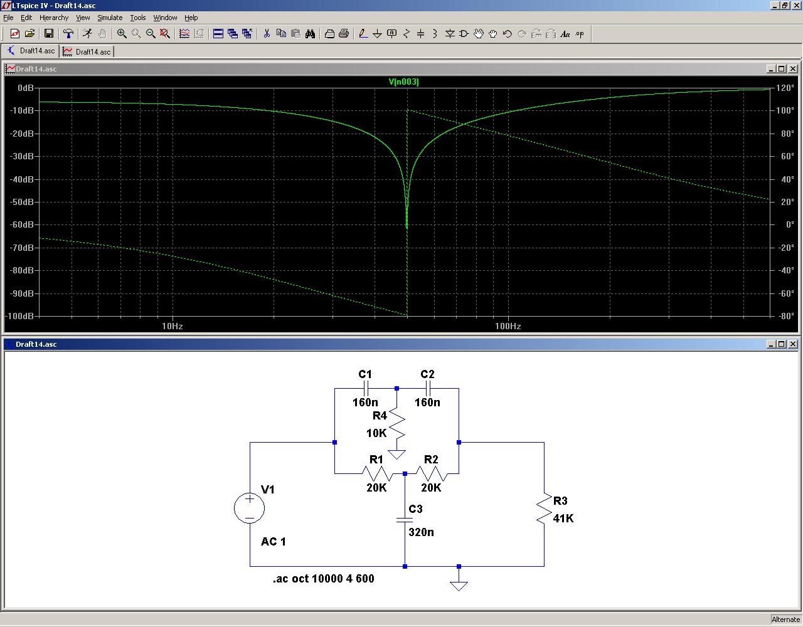Pick the Capacitor placement tool
The image size is (803, 627).
click(x=420, y=34)
